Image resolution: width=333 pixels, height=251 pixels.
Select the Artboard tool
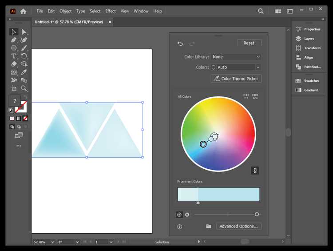tap(14, 88)
